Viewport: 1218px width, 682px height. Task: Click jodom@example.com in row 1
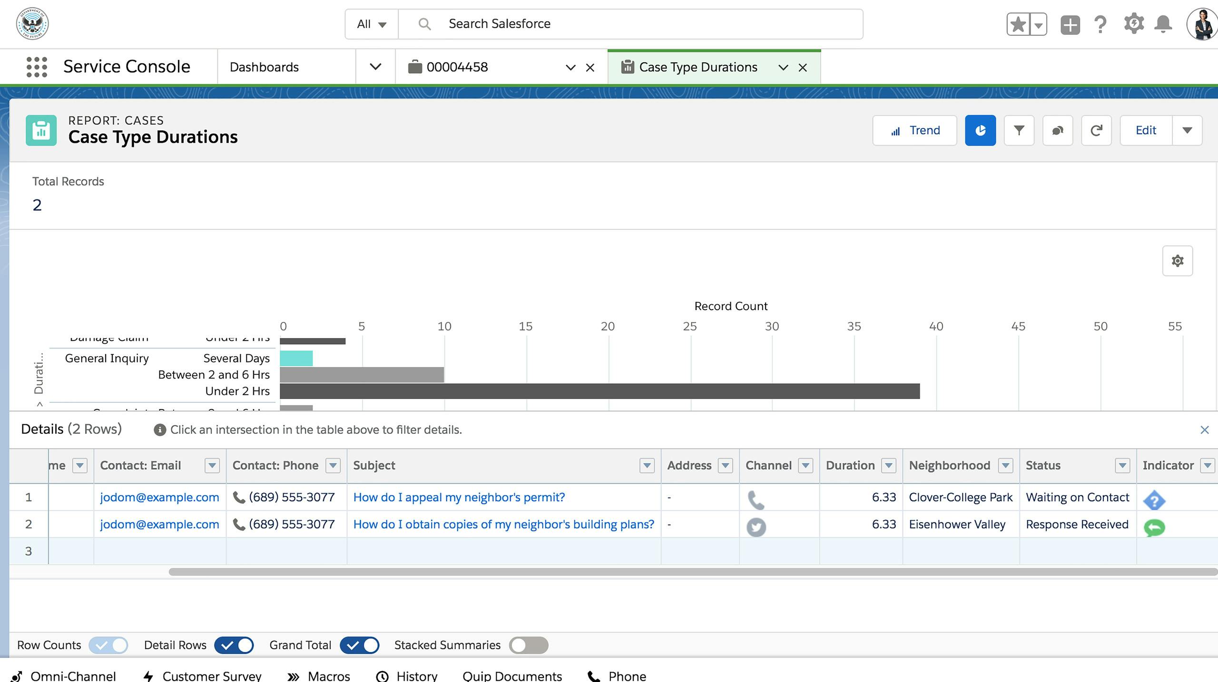tap(159, 497)
